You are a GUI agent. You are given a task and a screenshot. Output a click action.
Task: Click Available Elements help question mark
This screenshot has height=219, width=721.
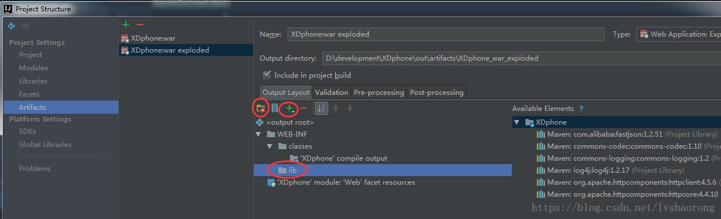tap(581, 109)
